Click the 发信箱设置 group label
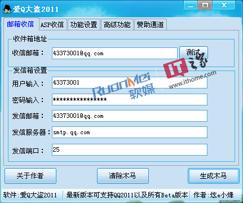This screenshot has height=203, width=243. [x=30, y=70]
